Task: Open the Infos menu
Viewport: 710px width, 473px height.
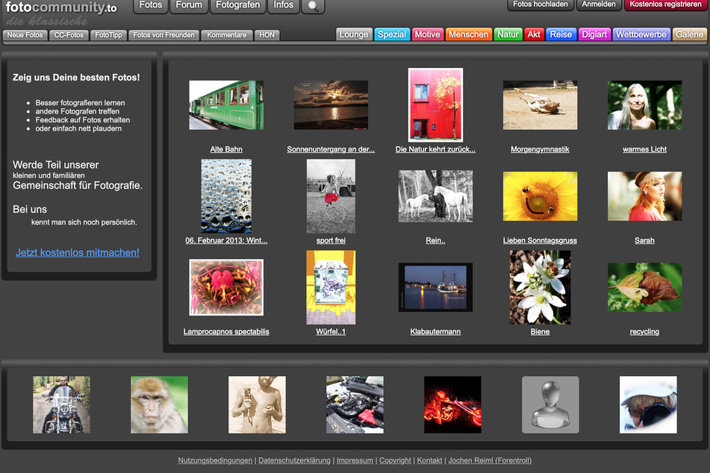Action: pos(284,5)
